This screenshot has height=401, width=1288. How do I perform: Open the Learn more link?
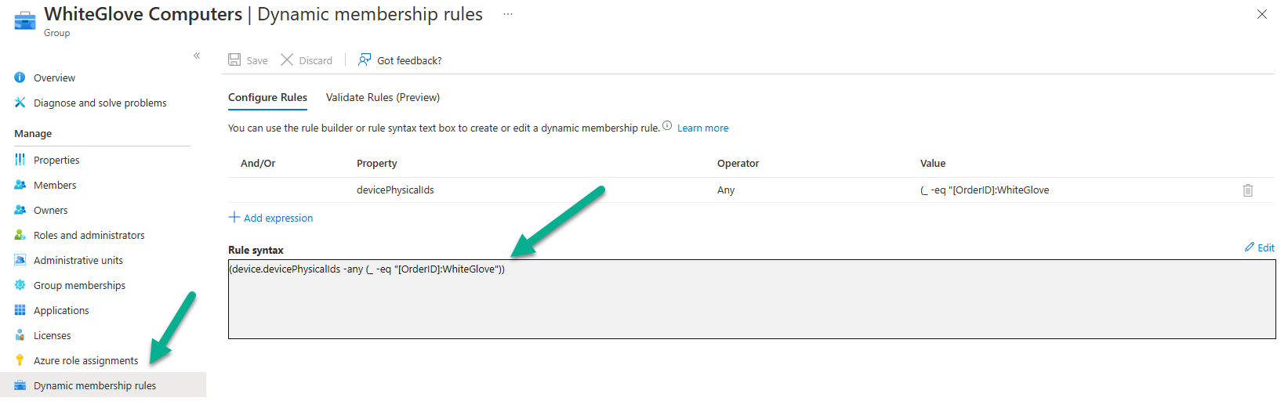(x=702, y=128)
